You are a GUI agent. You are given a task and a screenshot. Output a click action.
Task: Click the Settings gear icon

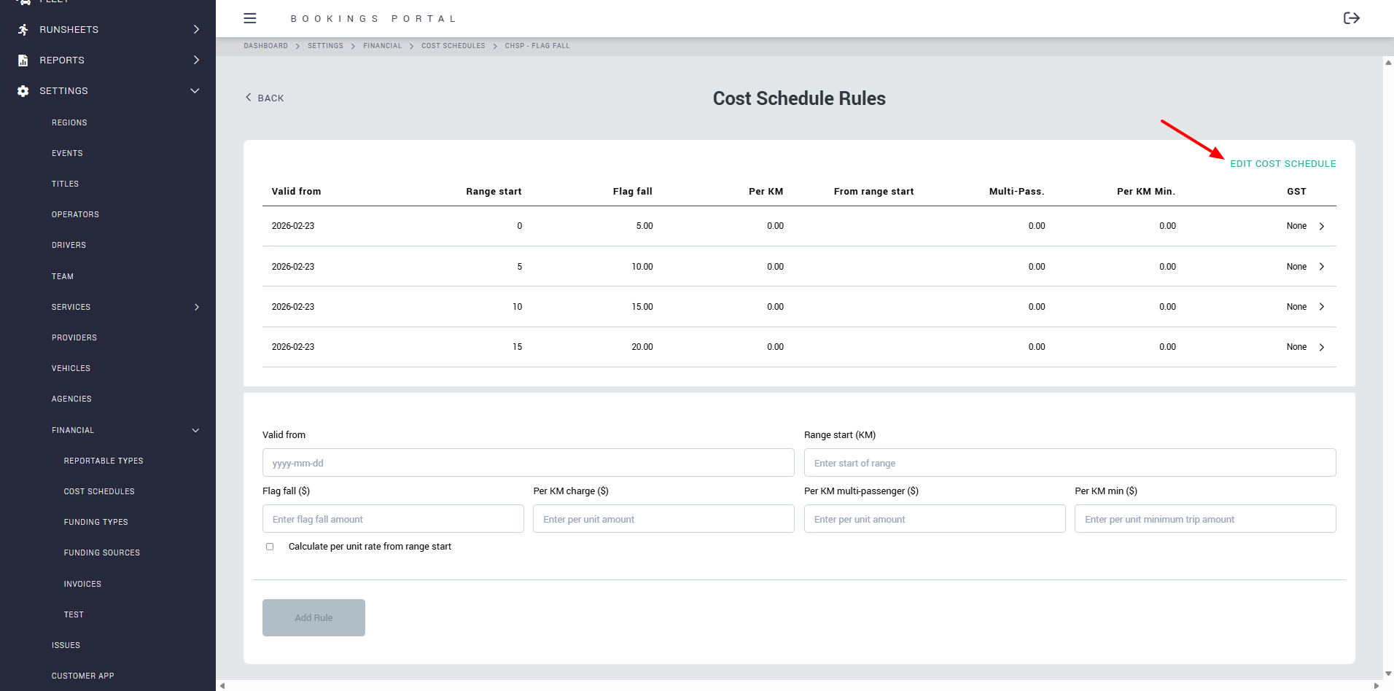[23, 91]
